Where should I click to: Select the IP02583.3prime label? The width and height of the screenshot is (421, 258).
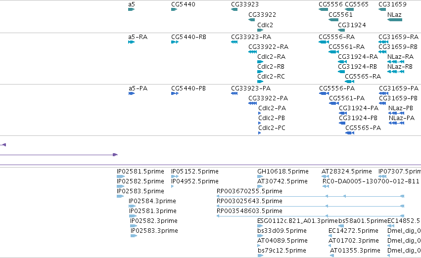(x=154, y=231)
